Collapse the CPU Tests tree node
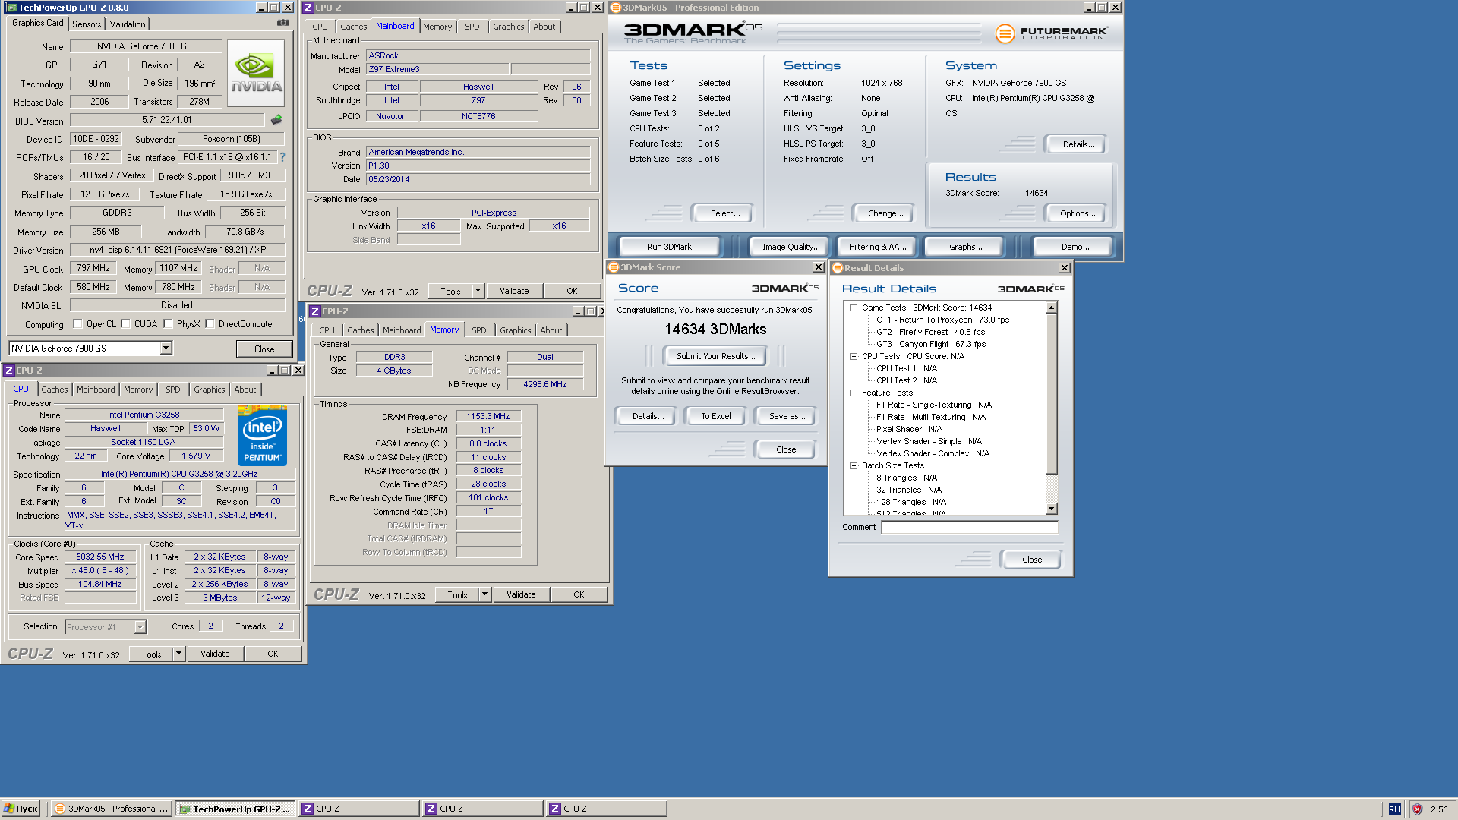Screen dimensions: 1458x820 (854, 356)
